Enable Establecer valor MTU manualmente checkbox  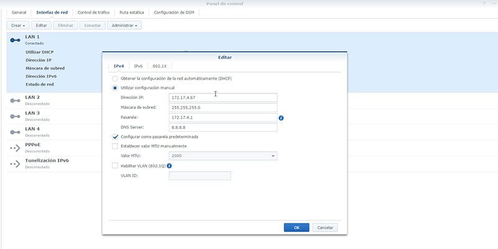[x=115, y=146]
